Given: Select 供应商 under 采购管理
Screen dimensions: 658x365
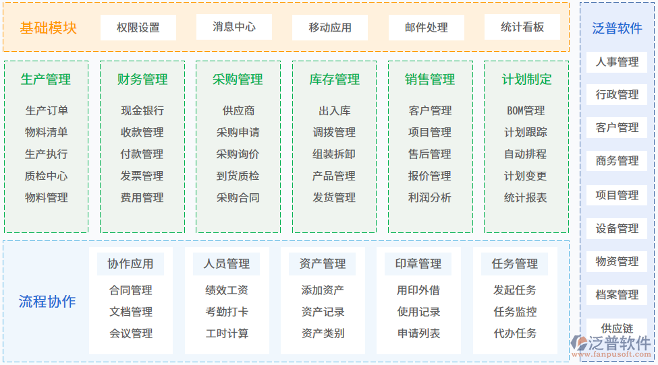Looking at the screenshot, I should coord(238,110).
